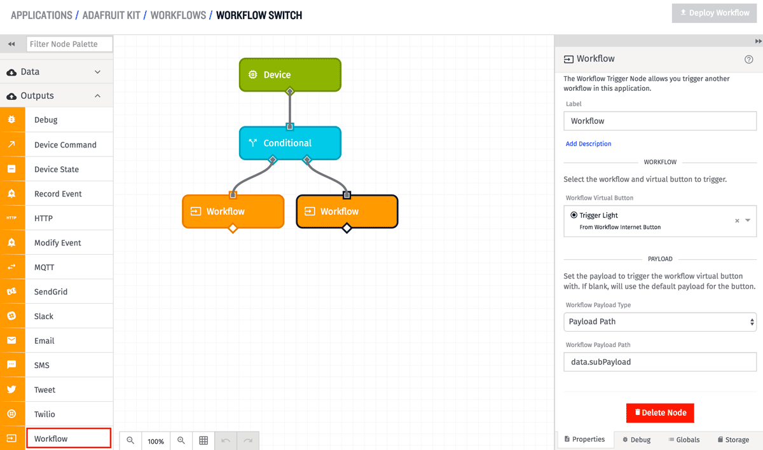Select the Device State icon
This screenshot has width=763, height=450.
11,169
